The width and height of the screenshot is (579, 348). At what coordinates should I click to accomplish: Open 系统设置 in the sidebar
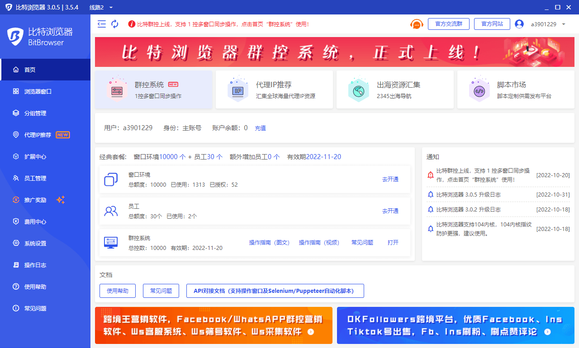[x=35, y=243]
